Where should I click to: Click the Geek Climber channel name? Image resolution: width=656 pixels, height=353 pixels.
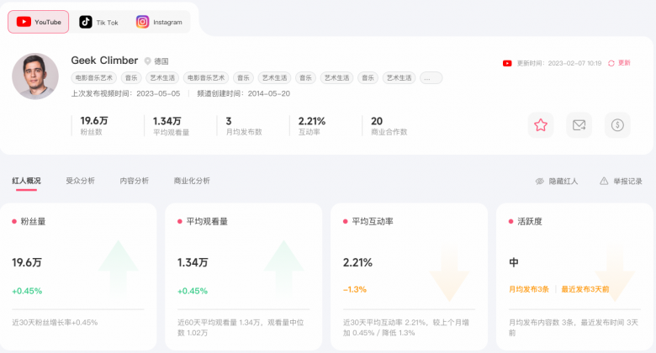click(104, 60)
